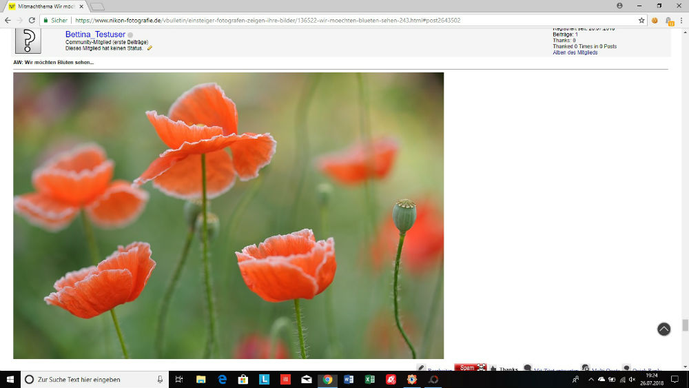Image resolution: width=689 pixels, height=388 pixels.
Task: Click the pencil icon next to member status
Action: 150,48
